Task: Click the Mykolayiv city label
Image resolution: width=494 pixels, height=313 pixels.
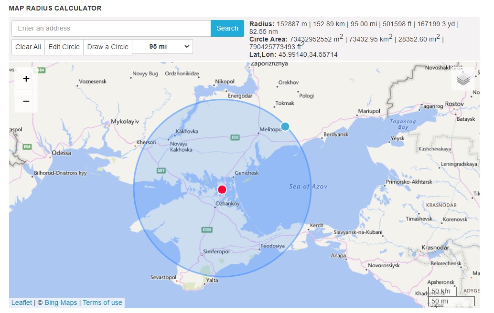Action: [125, 121]
